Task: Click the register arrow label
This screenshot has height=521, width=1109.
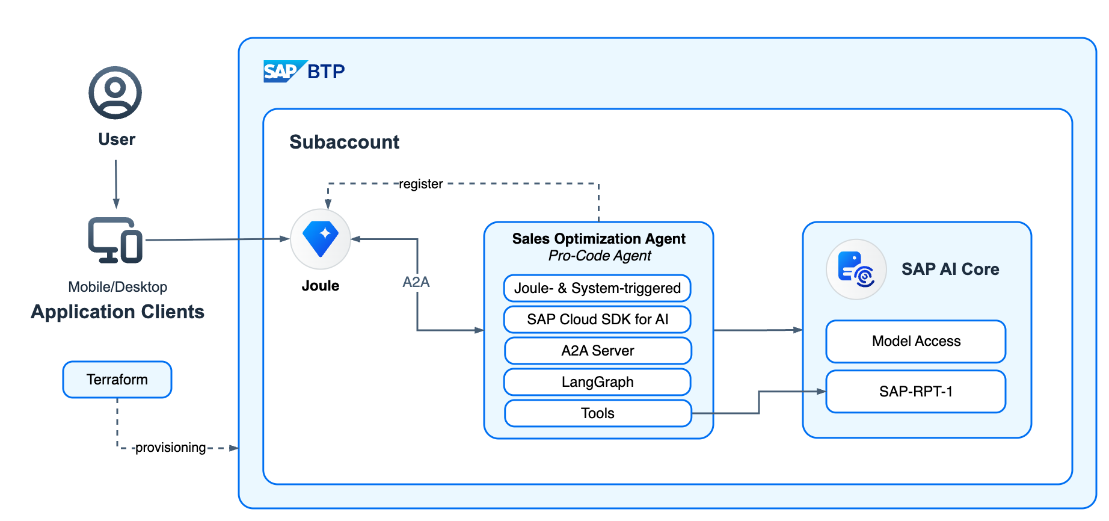Action: pos(421,184)
